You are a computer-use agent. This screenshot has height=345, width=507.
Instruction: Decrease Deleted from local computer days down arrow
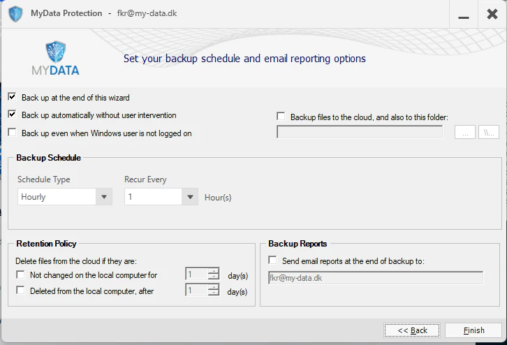[x=214, y=293]
